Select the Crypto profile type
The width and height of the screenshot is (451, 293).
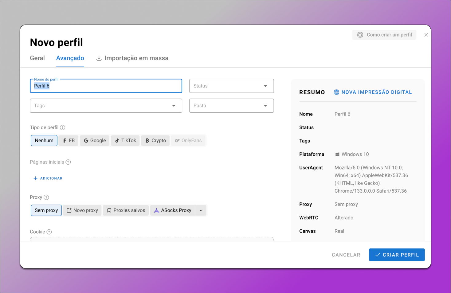(155, 141)
